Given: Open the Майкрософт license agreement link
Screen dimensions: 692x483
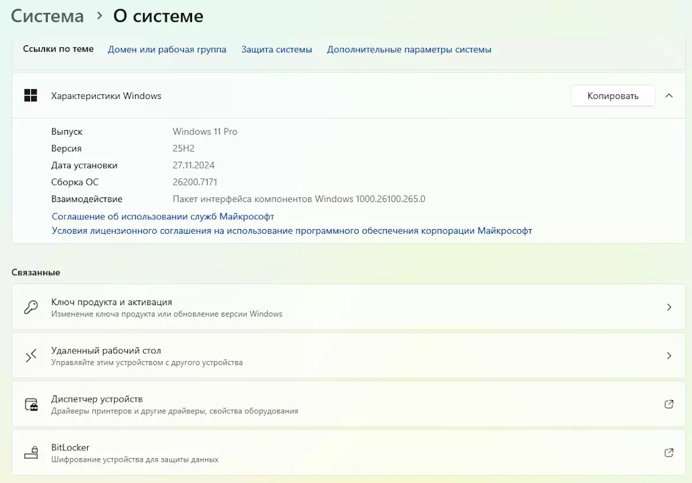Looking at the screenshot, I should (292, 231).
